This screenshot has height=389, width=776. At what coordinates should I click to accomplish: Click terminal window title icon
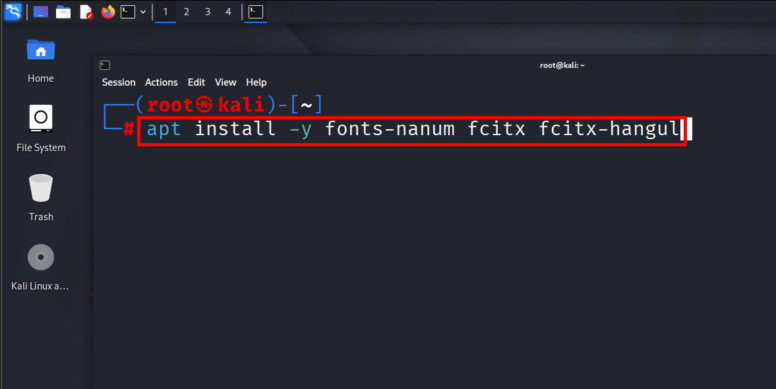tap(104, 65)
